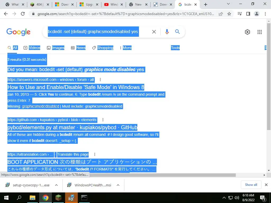Expand WindowsPCHealth msi download options
The image size is (271, 203).
coord(118,185)
